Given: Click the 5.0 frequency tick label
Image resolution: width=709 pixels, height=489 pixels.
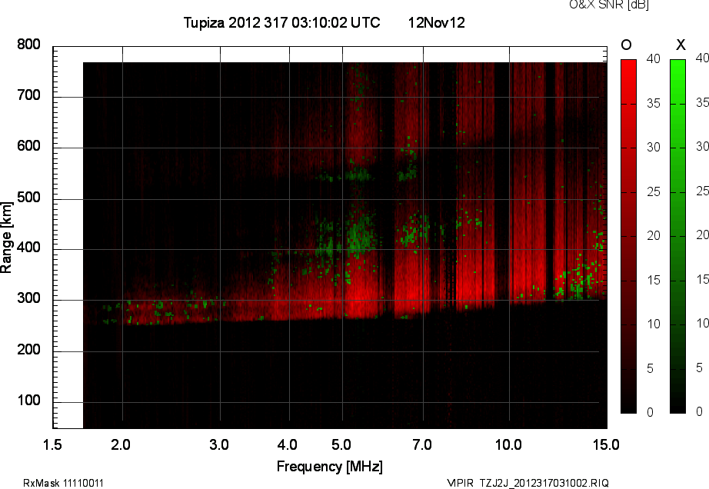Looking at the screenshot, I should click(341, 444).
